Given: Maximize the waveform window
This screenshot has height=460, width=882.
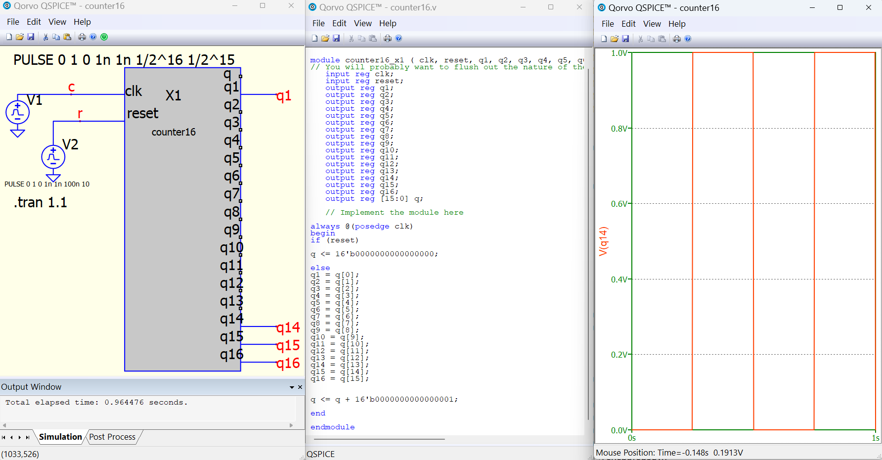Looking at the screenshot, I should tap(839, 7).
